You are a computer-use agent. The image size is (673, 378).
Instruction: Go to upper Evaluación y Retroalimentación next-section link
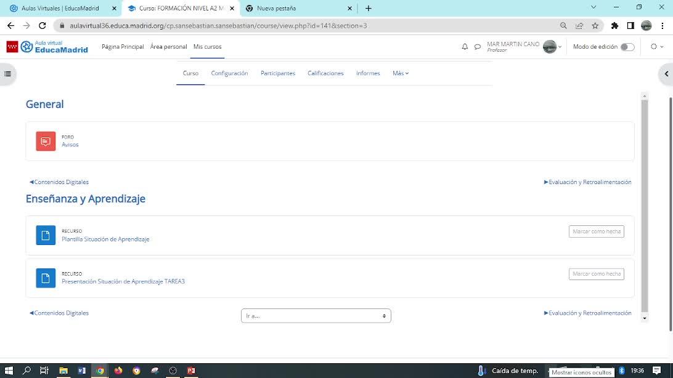coord(587,182)
